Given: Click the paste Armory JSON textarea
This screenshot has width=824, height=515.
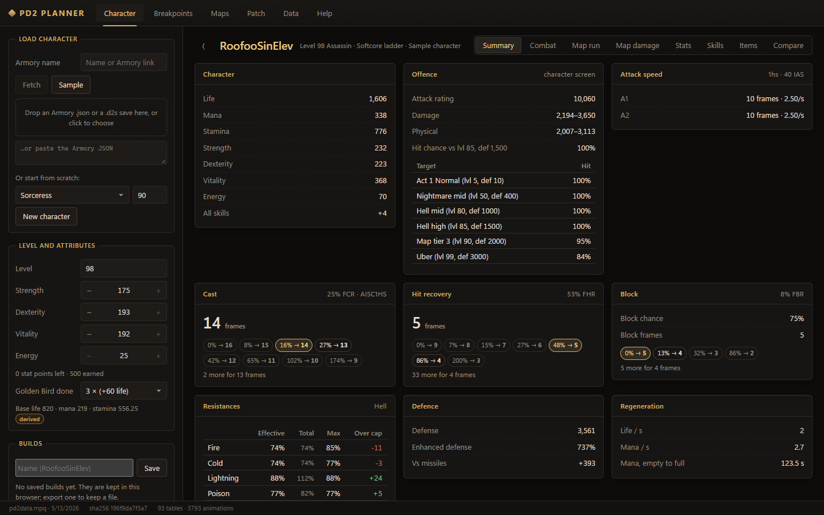Looking at the screenshot, I should tap(91, 153).
